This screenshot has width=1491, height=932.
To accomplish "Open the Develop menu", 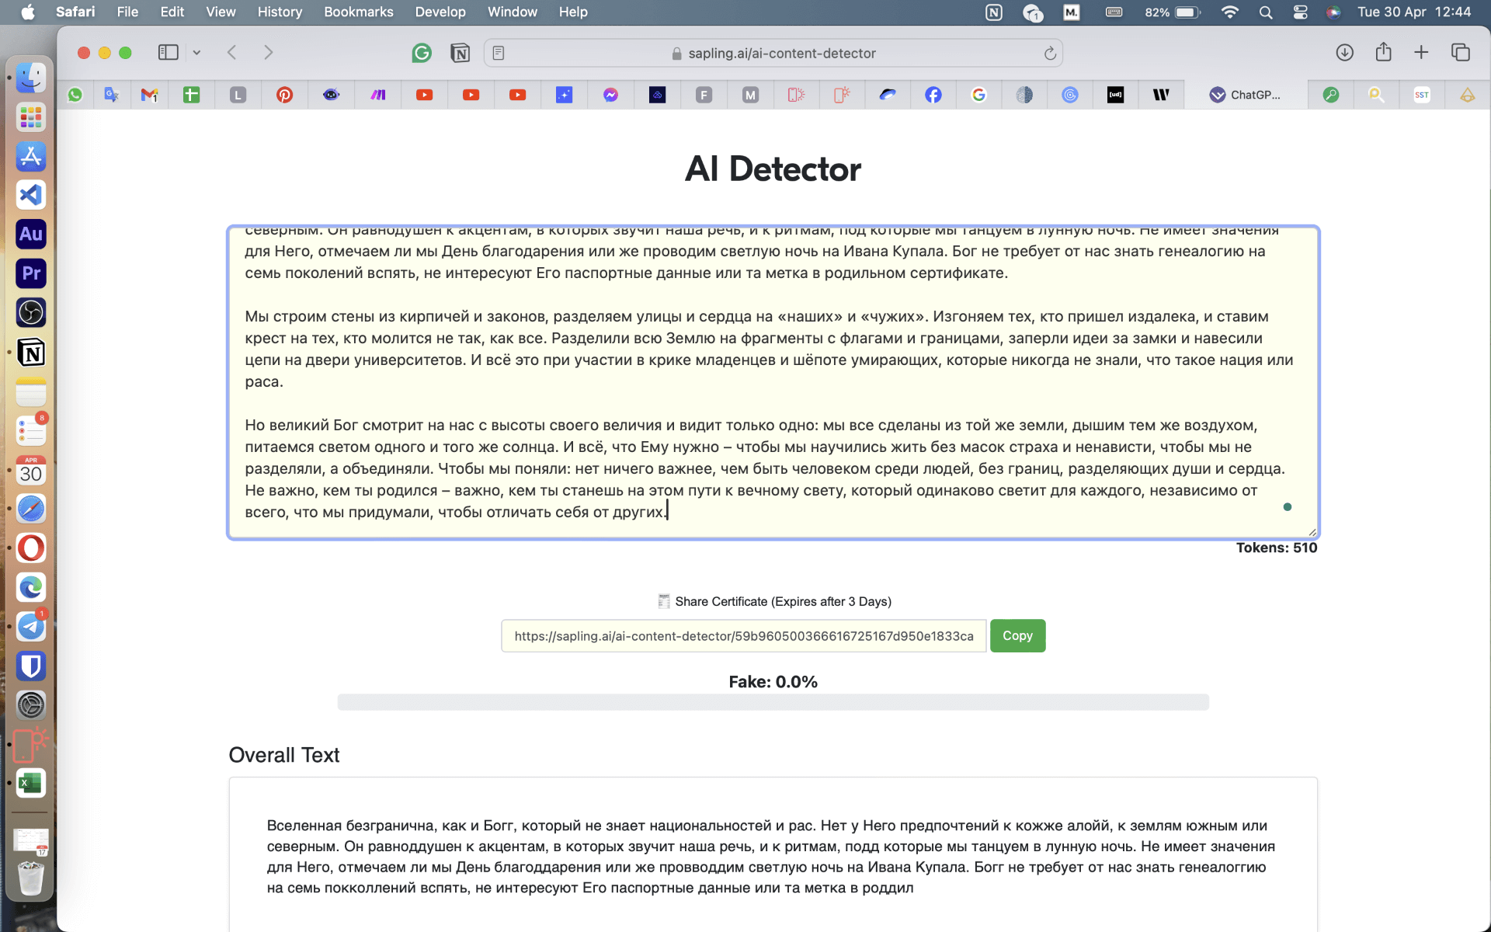I will coord(440,12).
